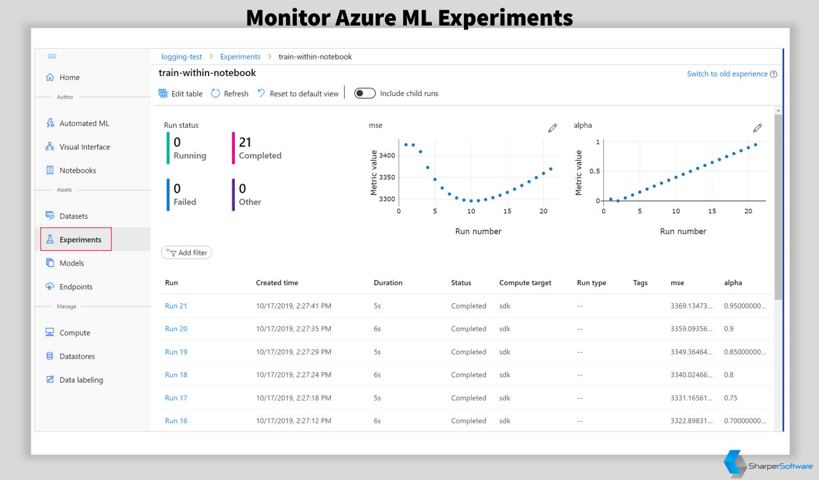Click the Models cube icon
The height and width of the screenshot is (480, 819).
click(x=50, y=263)
